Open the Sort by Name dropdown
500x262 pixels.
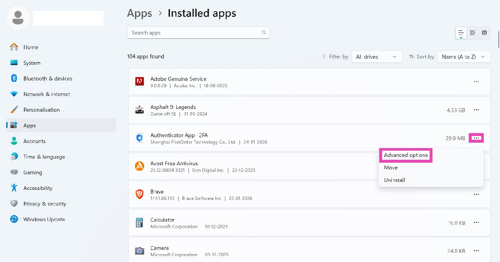coord(464,56)
